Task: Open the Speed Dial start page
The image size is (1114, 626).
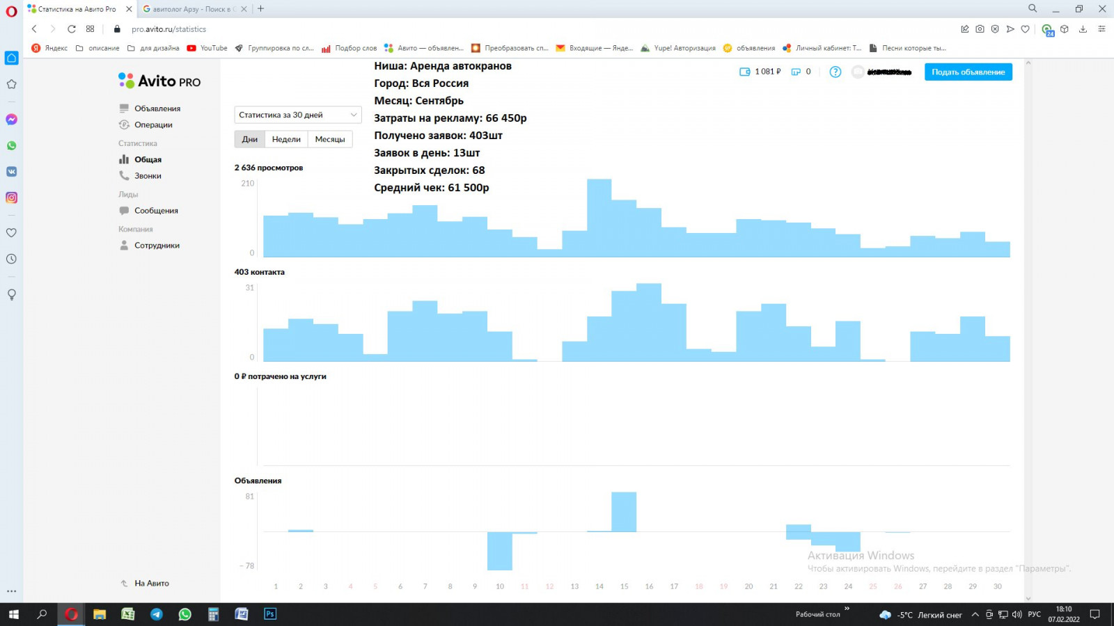Action: point(90,29)
